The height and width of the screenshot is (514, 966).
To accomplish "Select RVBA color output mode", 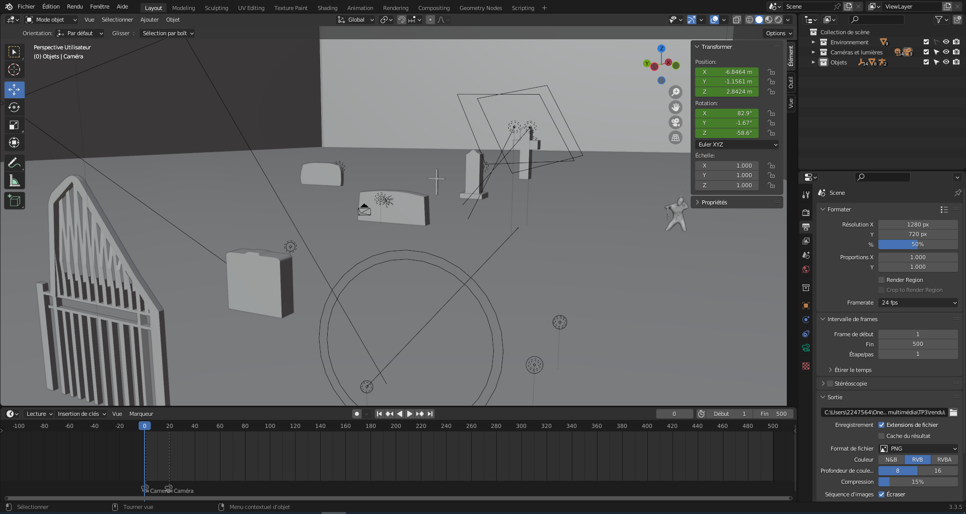I will point(944,459).
